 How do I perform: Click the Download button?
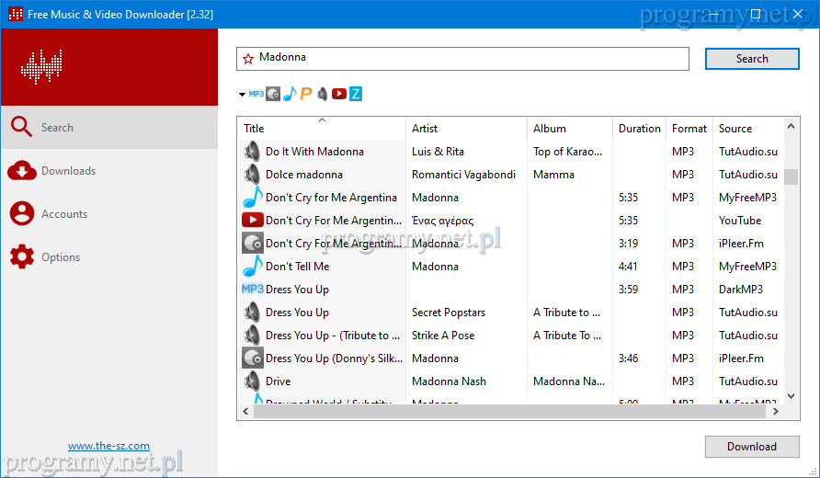[x=751, y=447]
